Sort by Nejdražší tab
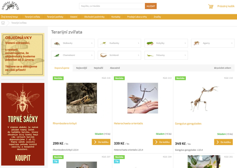Viewport: 237px width, 168px height. click(x=98, y=68)
